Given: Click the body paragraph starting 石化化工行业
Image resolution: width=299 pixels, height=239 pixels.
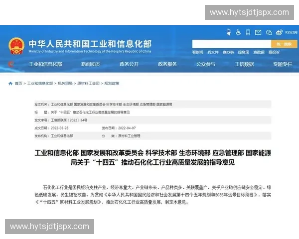Looking at the screenshot, I should pos(153,195).
